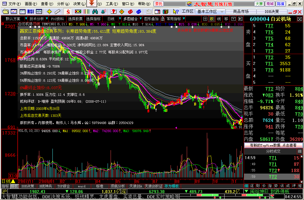The image size is (304, 200).
Task: Click the 委托 order button
Action: tap(158, 4)
